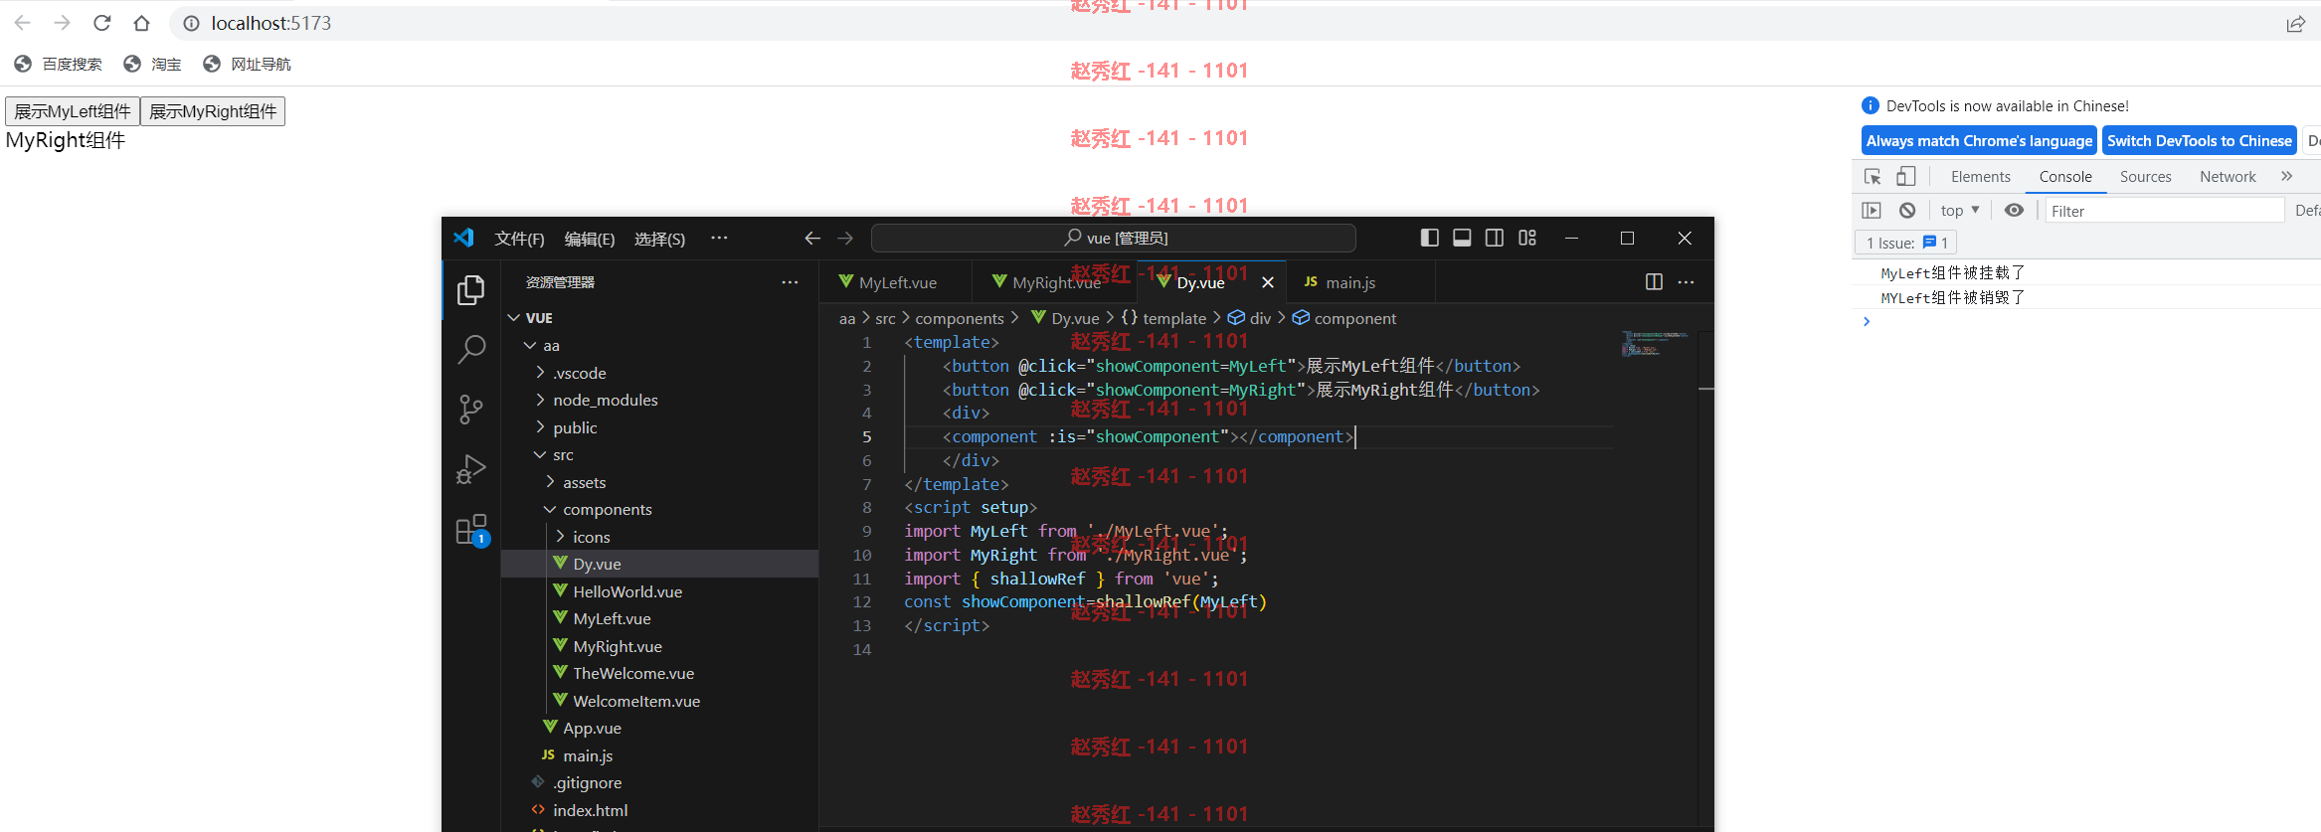Collapse the src folder
Screen dimensions: 2321x832
click(x=540, y=454)
